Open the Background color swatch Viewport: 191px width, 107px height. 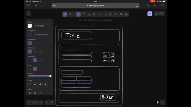tap(30, 34)
